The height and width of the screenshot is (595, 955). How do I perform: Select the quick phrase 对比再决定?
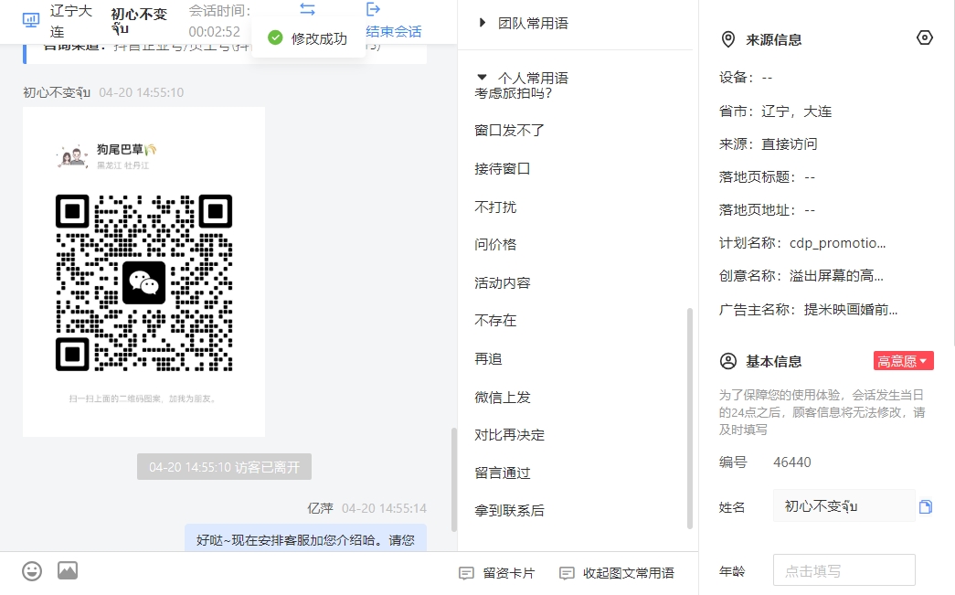tap(509, 435)
